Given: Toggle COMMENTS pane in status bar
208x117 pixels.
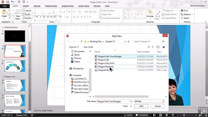Looking at the screenshot, I should (x=142, y=115).
